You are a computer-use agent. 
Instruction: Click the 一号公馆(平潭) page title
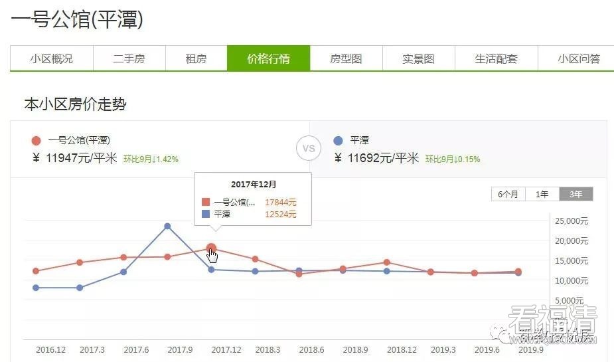[x=77, y=19]
